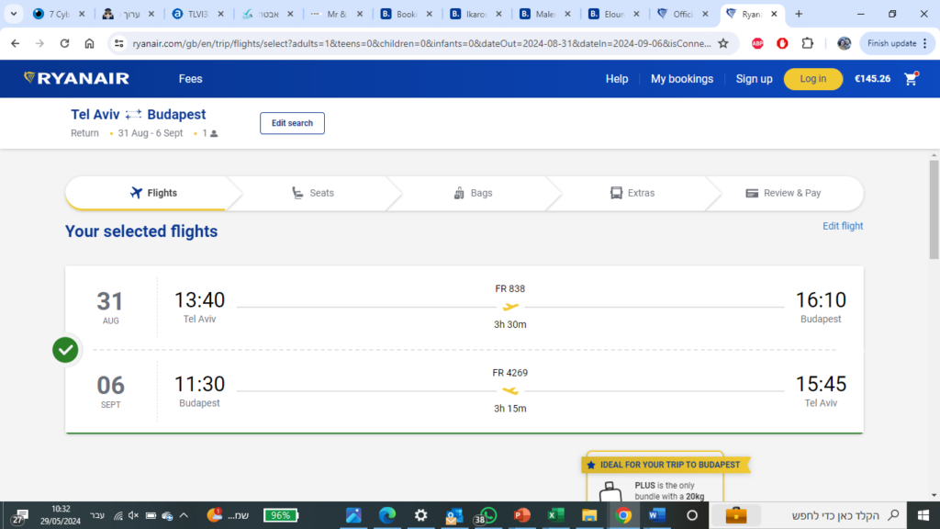
Task: Open WhatsApp from taskbar
Action: [x=487, y=515]
